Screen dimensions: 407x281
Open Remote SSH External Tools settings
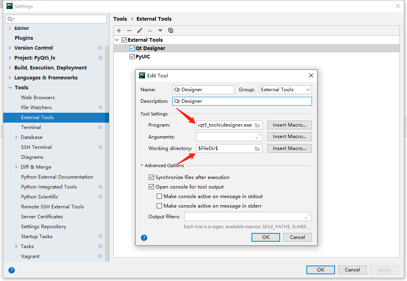(53, 207)
